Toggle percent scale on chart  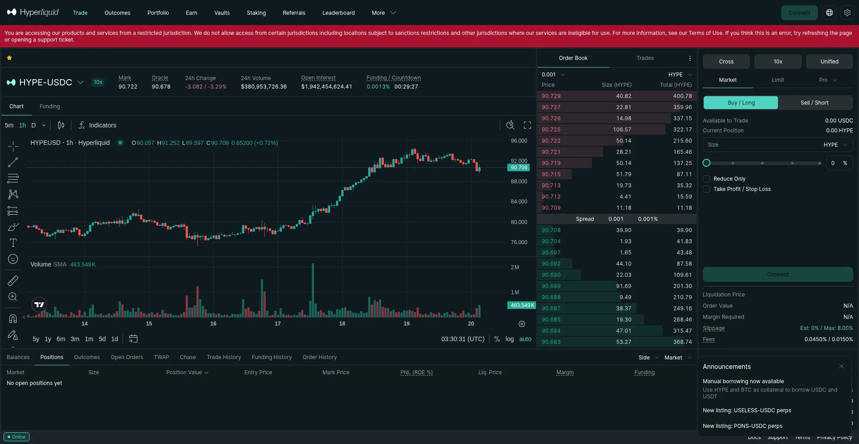point(497,339)
